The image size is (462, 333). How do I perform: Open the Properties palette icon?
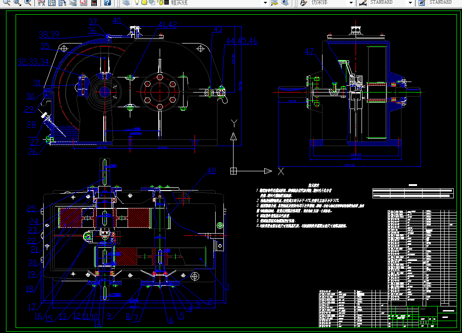coord(41,3)
